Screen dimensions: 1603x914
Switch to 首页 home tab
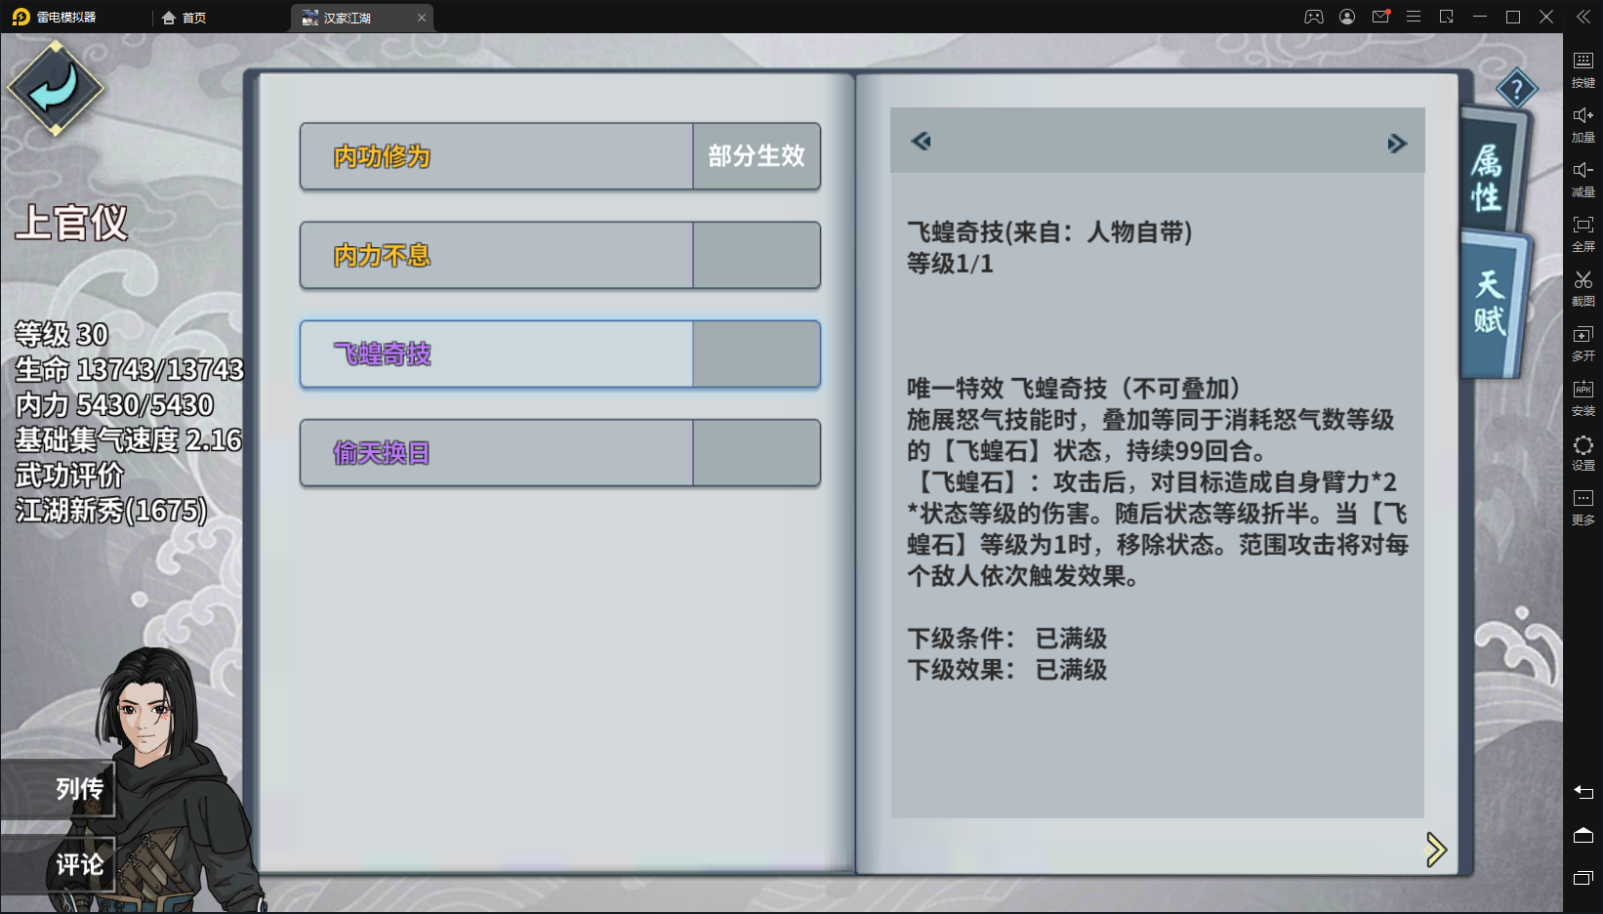(185, 18)
